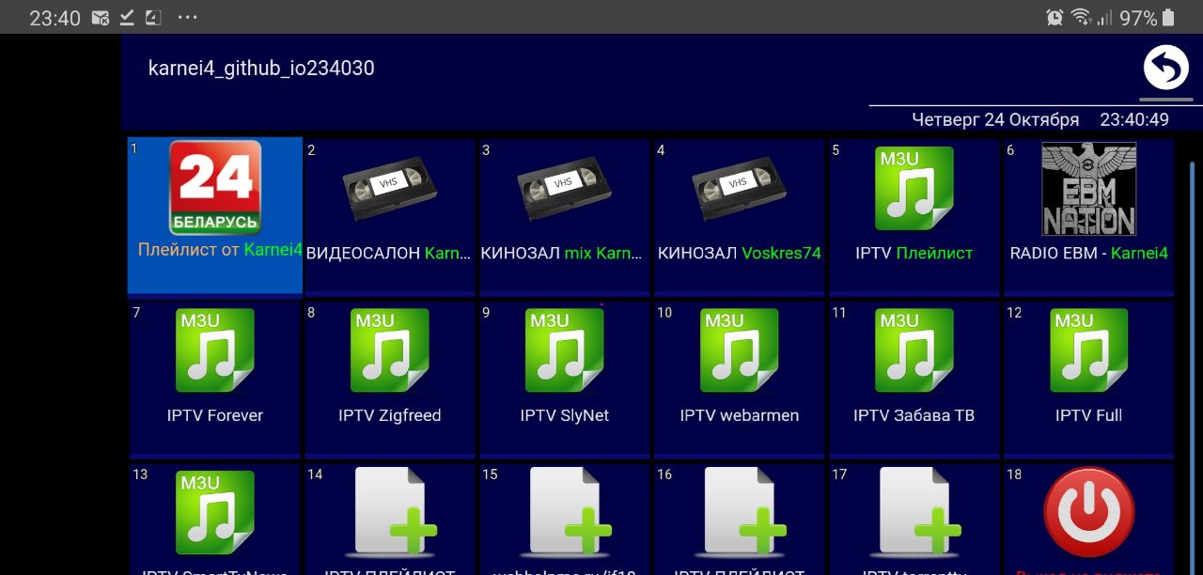
Task: Tap the three-dots notification overflow
Action: [x=187, y=18]
